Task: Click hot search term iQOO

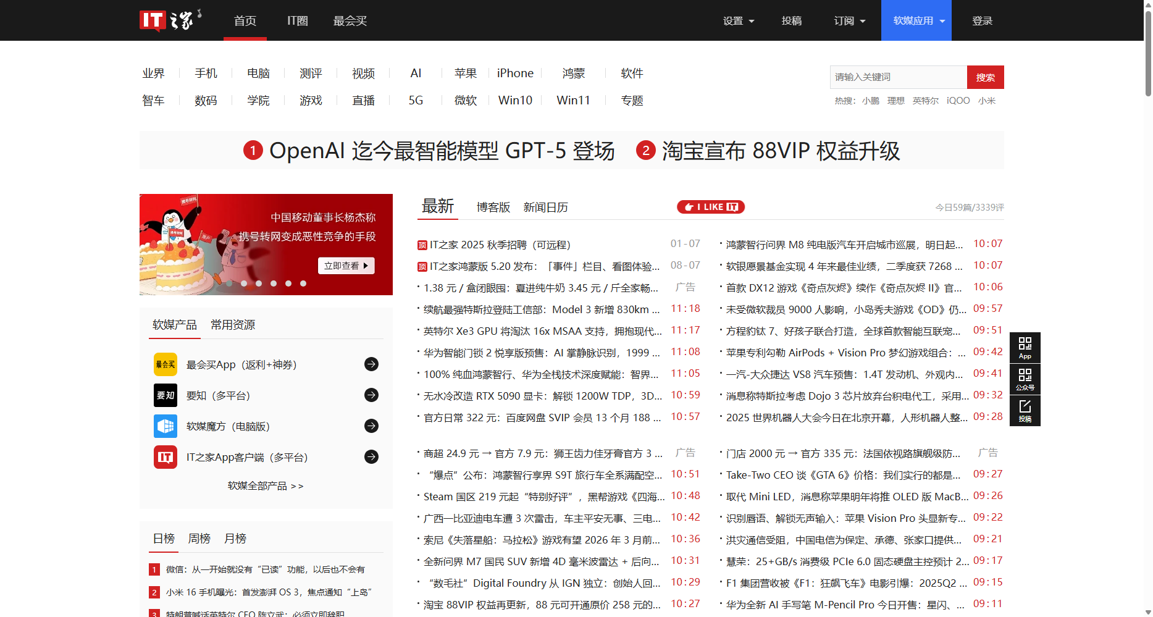Action: click(958, 101)
